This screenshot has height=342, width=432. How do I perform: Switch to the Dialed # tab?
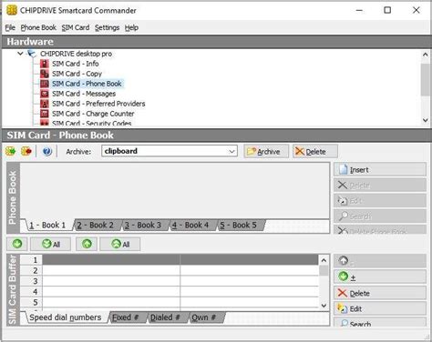[x=165, y=317]
